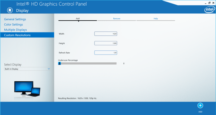Minimize the Intel Graphics Control Panel window
The width and height of the screenshot is (216, 115).
206,3
